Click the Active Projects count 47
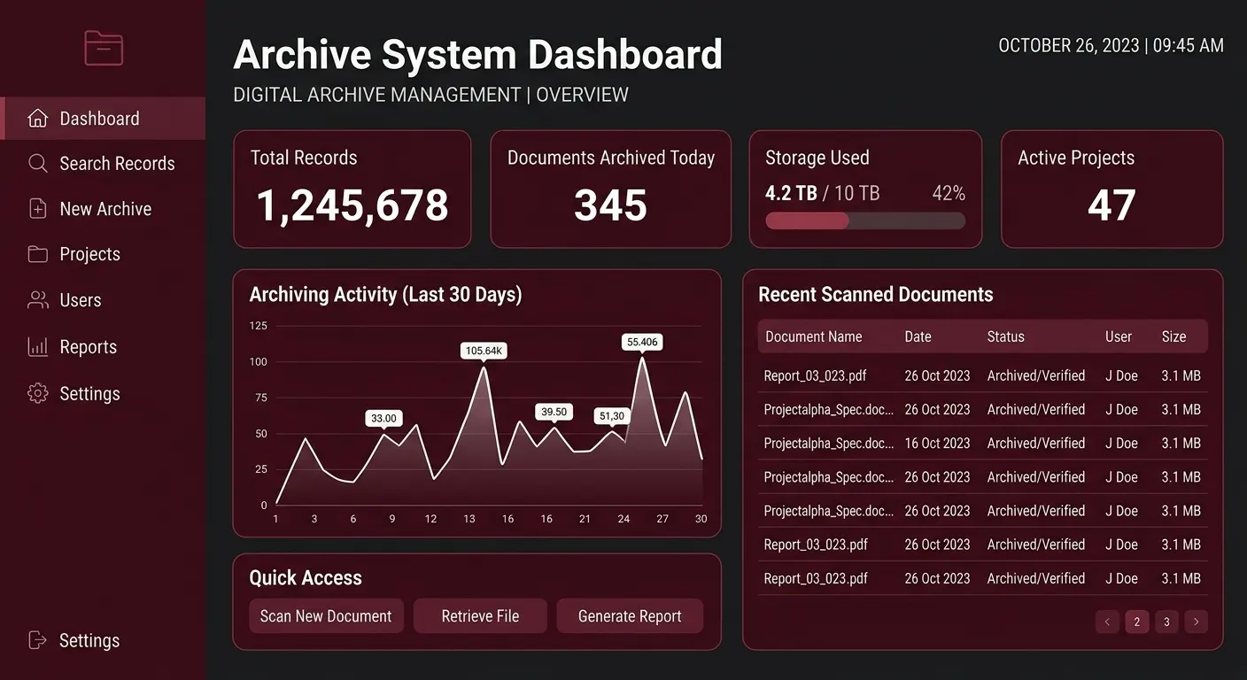Image resolution: width=1247 pixels, height=680 pixels. pos(1111,205)
